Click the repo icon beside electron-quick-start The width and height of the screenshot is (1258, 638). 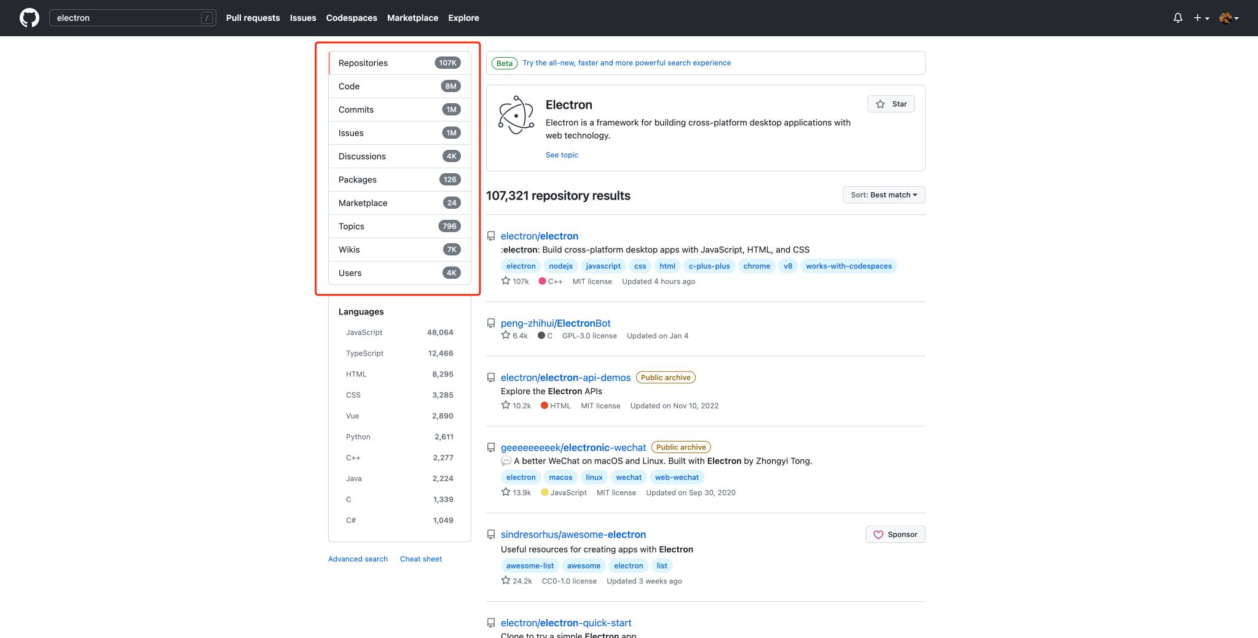(491, 623)
